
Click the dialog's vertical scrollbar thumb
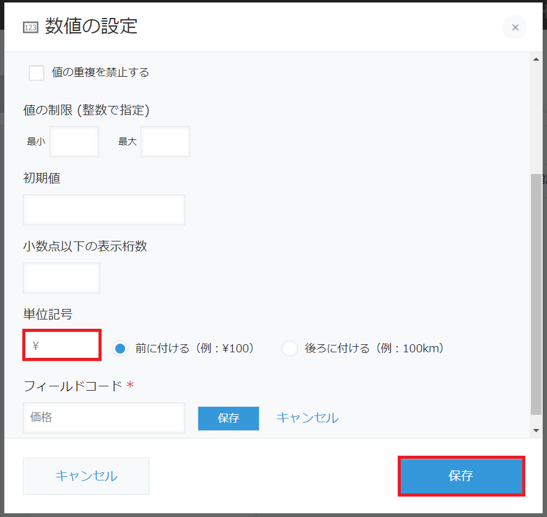536,294
